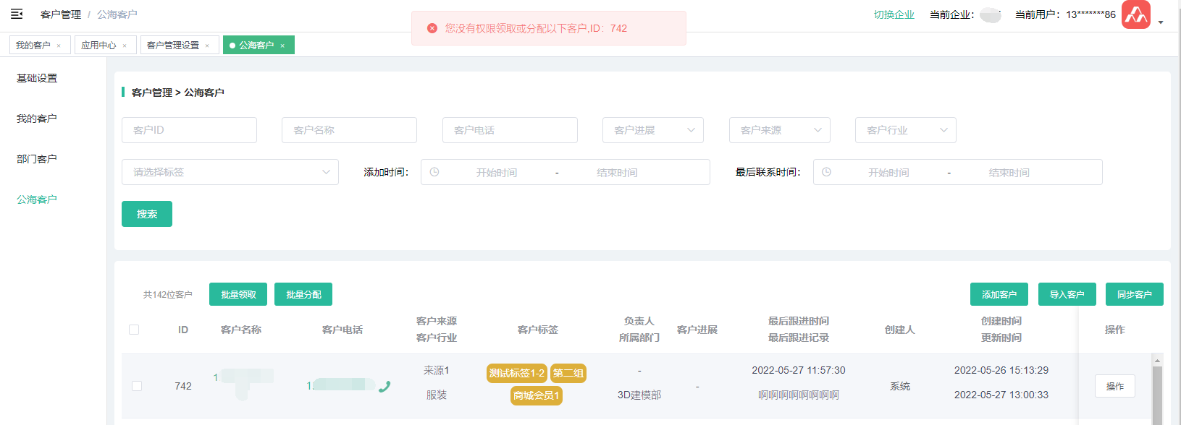The height and width of the screenshot is (425, 1181).
Task: Click the clock icon in 添加时间 range
Action: (434, 172)
